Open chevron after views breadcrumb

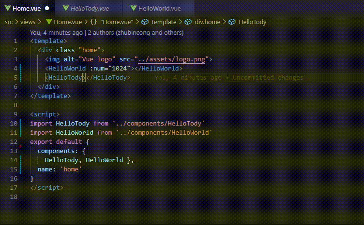(x=40, y=22)
